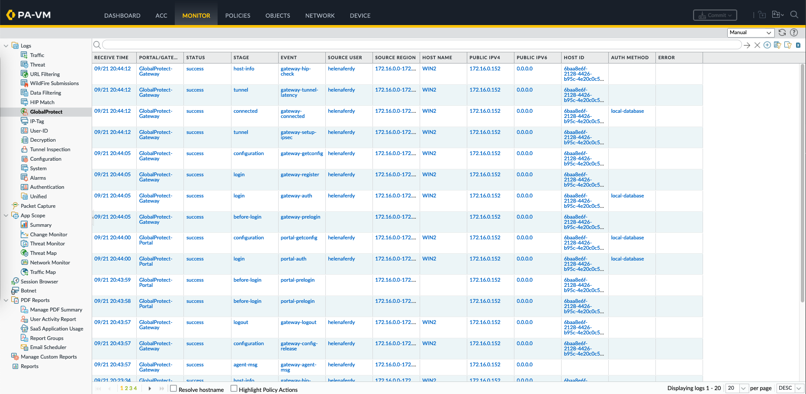The height and width of the screenshot is (394, 806).
Task: Add a new log filter
Action: pyautogui.click(x=767, y=45)
